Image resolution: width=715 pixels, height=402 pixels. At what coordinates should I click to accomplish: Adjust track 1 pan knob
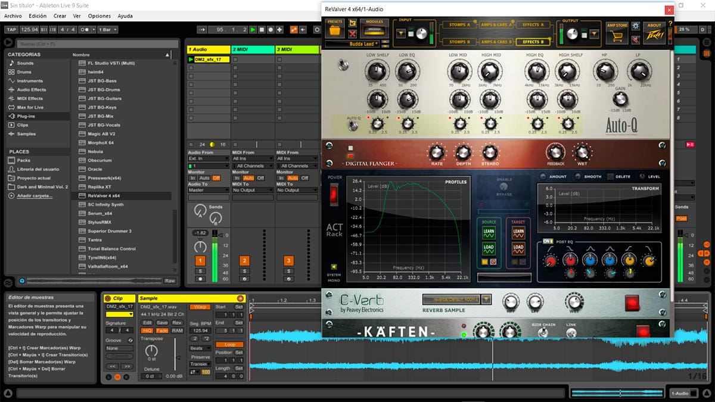(x=200, y=246)
